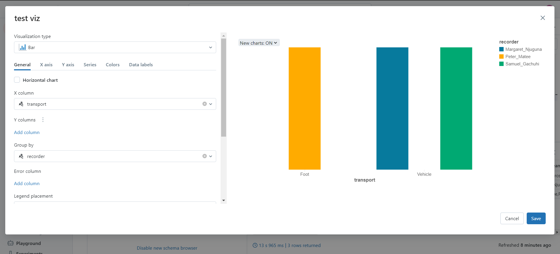Click the green Vehicle bar in chart

[456, 108]
